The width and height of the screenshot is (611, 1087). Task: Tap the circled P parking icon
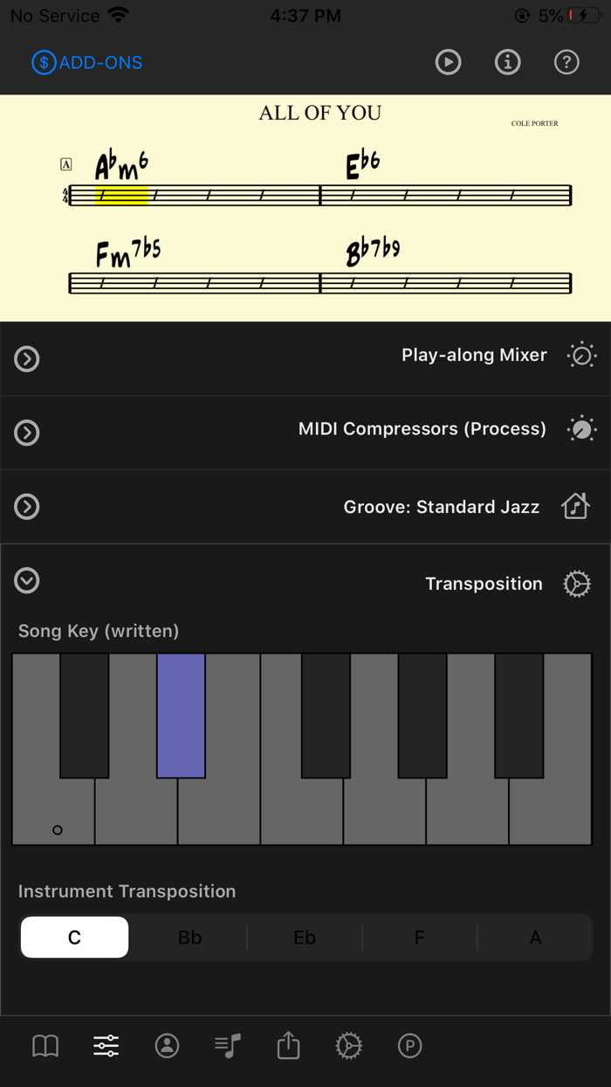click(409, 1045)
